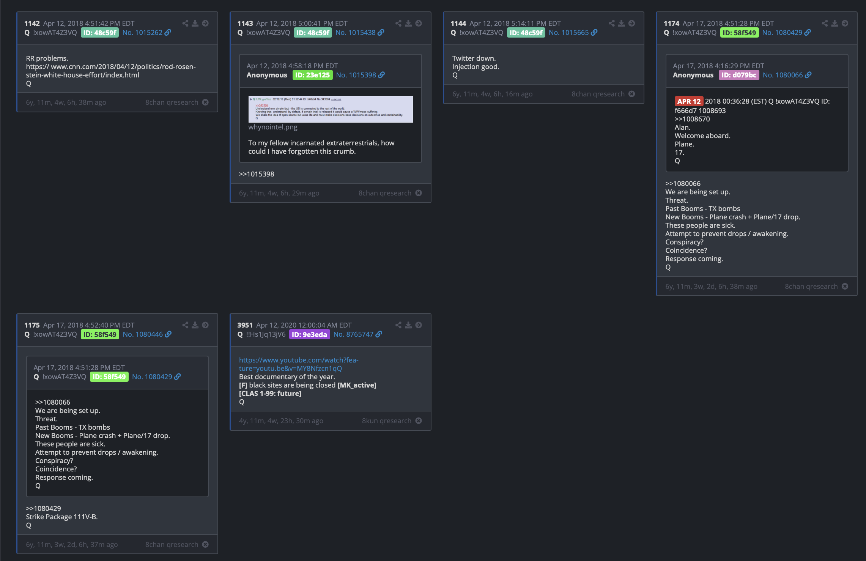Download post 1144 image
The width and height of the screenshot is (866, 561).
click(622, 23)
